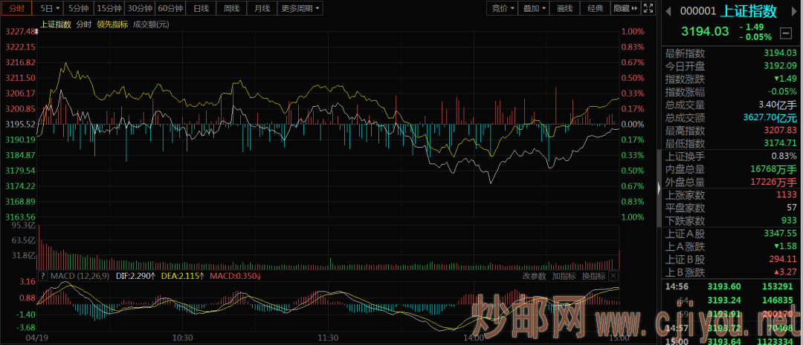Click the 改参数 button
The height and width of the screenshot is (345, 803).
coord(534,276)
